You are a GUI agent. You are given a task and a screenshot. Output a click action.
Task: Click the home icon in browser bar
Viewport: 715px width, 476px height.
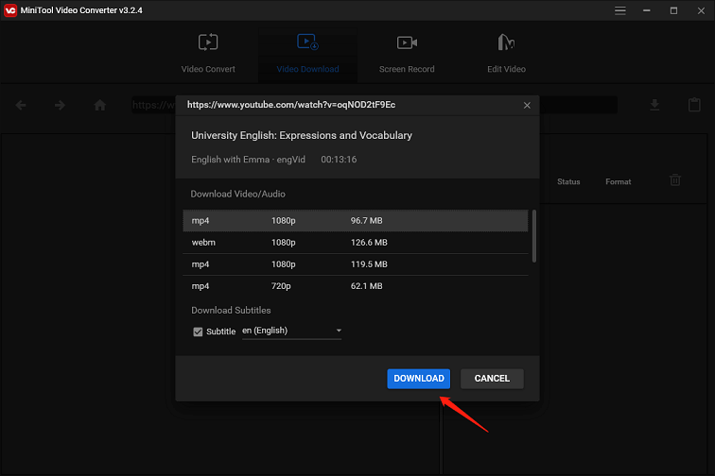100,105
